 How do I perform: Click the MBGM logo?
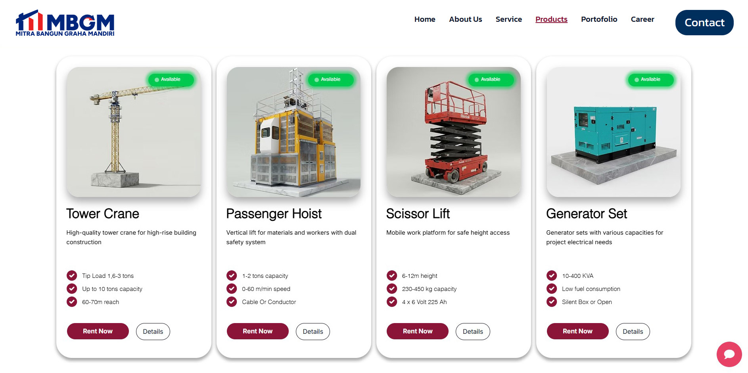65,23
